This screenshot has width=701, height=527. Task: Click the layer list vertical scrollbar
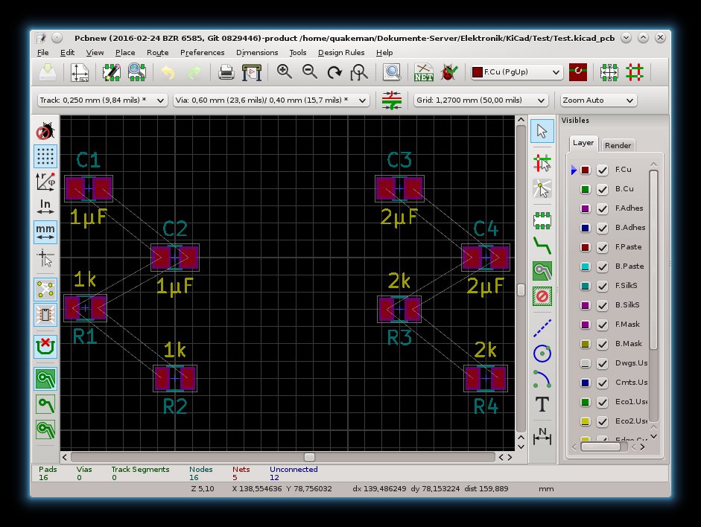[x=653, y=259]
